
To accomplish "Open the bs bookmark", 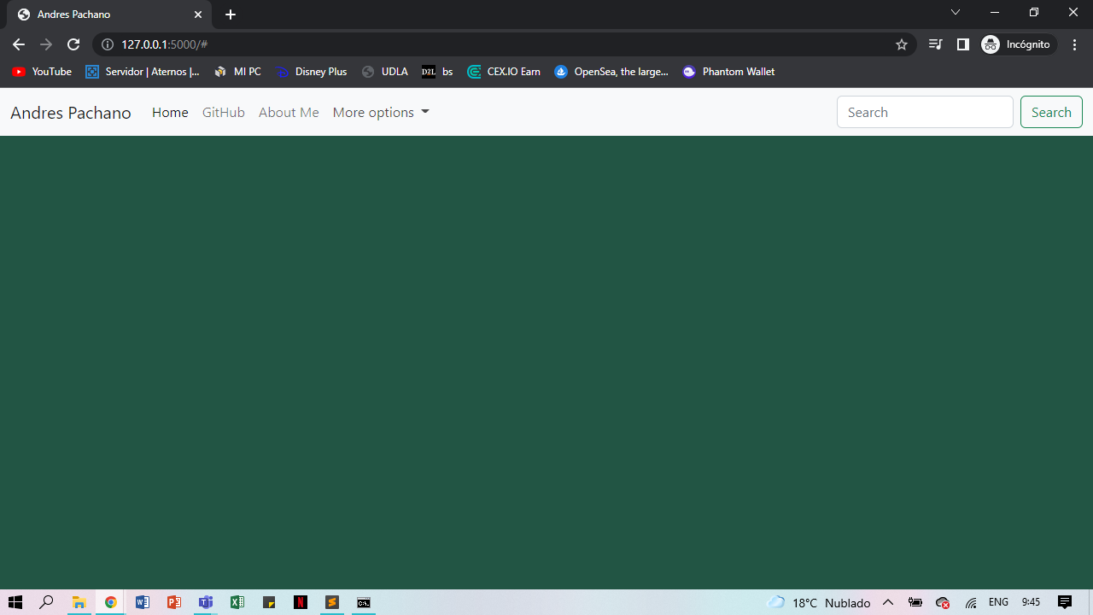I will coord(437,72).
